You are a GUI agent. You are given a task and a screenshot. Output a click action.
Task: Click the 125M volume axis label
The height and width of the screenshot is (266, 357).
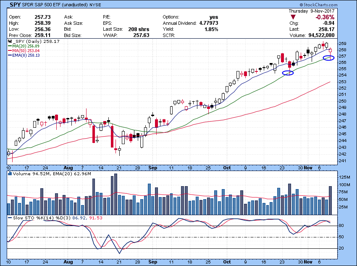[x=344, y=177]
